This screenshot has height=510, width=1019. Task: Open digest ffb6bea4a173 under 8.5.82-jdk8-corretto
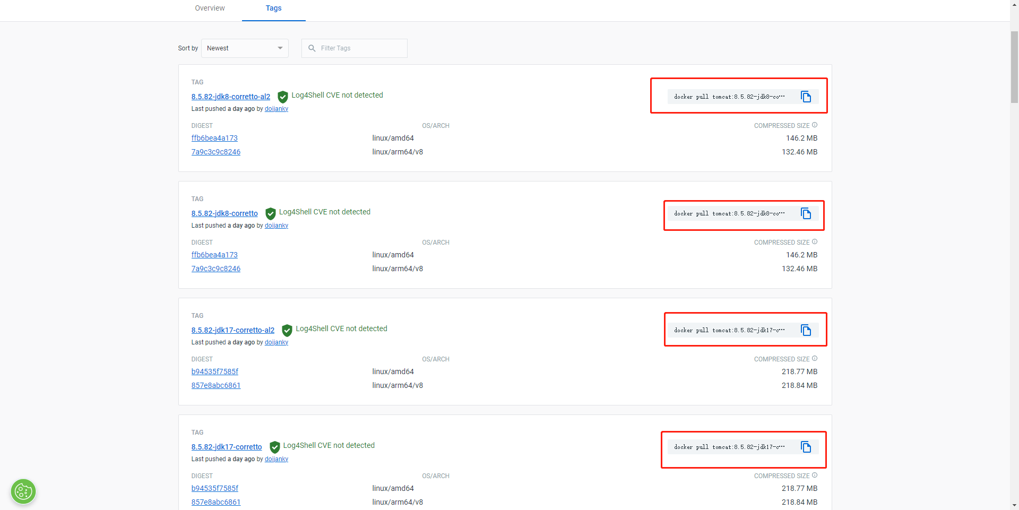[214, 255]
